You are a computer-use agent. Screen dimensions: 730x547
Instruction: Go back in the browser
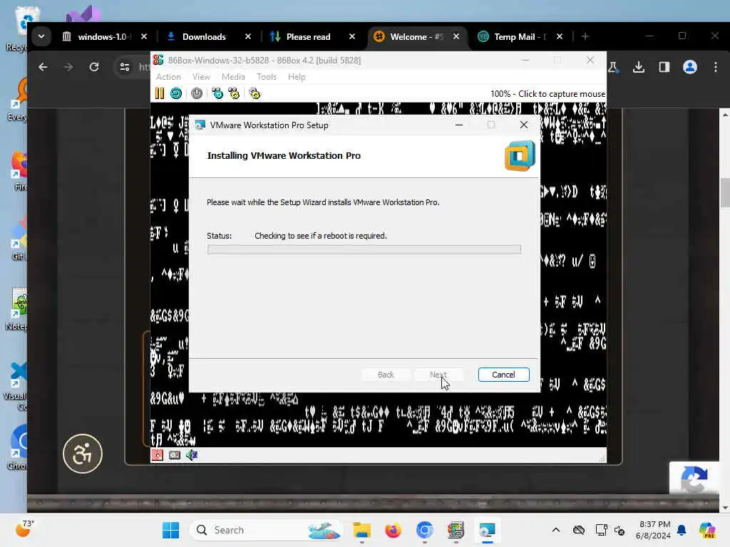(x=43, y=67)
